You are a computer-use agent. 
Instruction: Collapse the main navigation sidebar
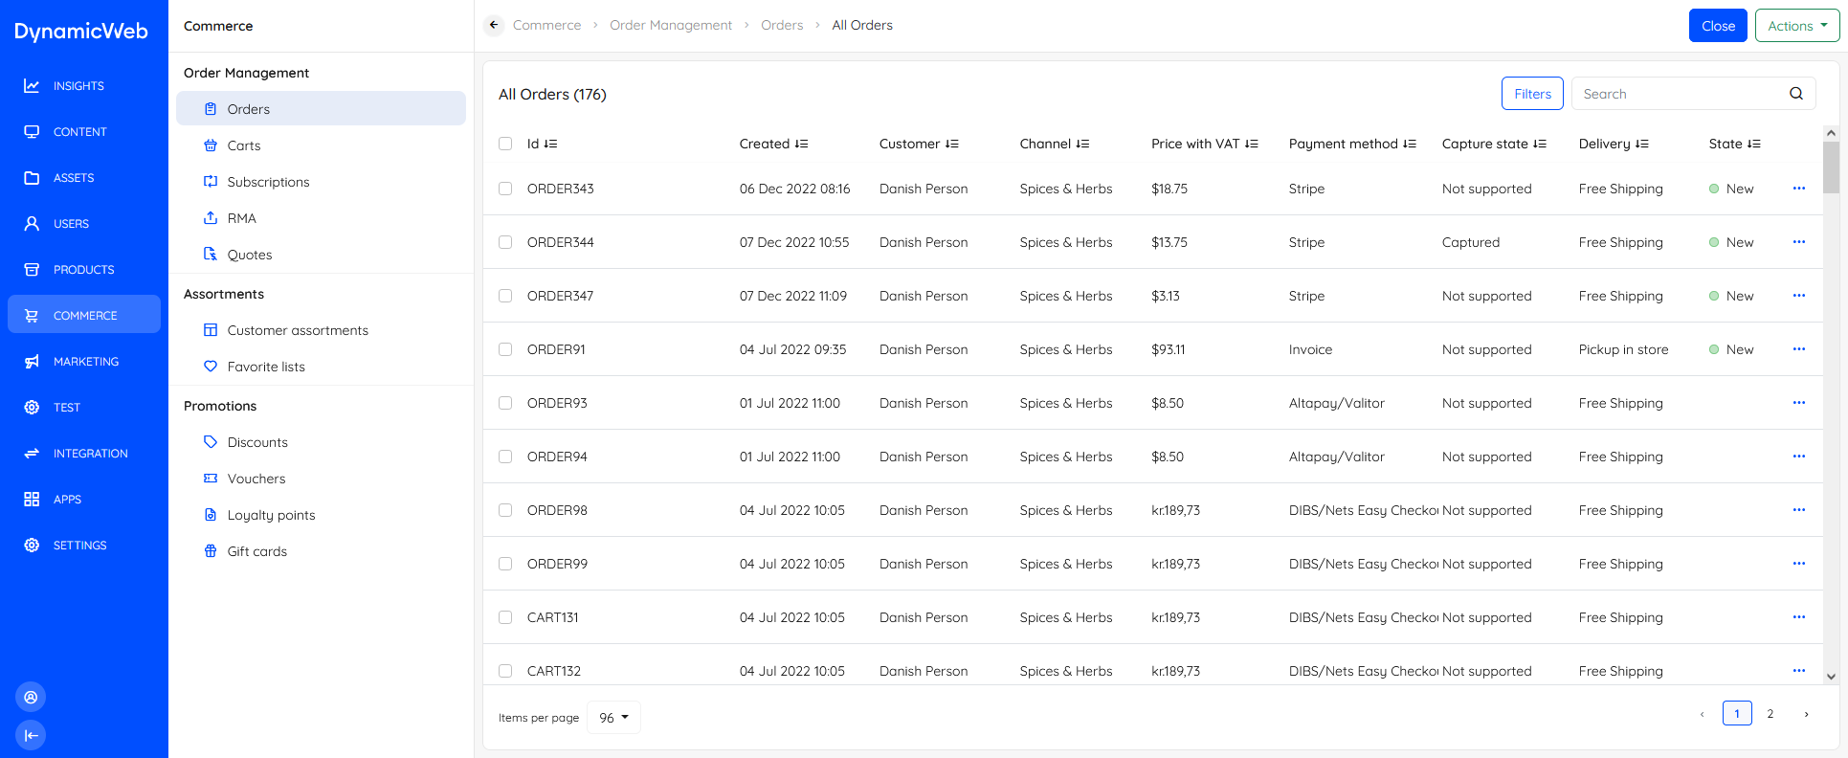31,735
